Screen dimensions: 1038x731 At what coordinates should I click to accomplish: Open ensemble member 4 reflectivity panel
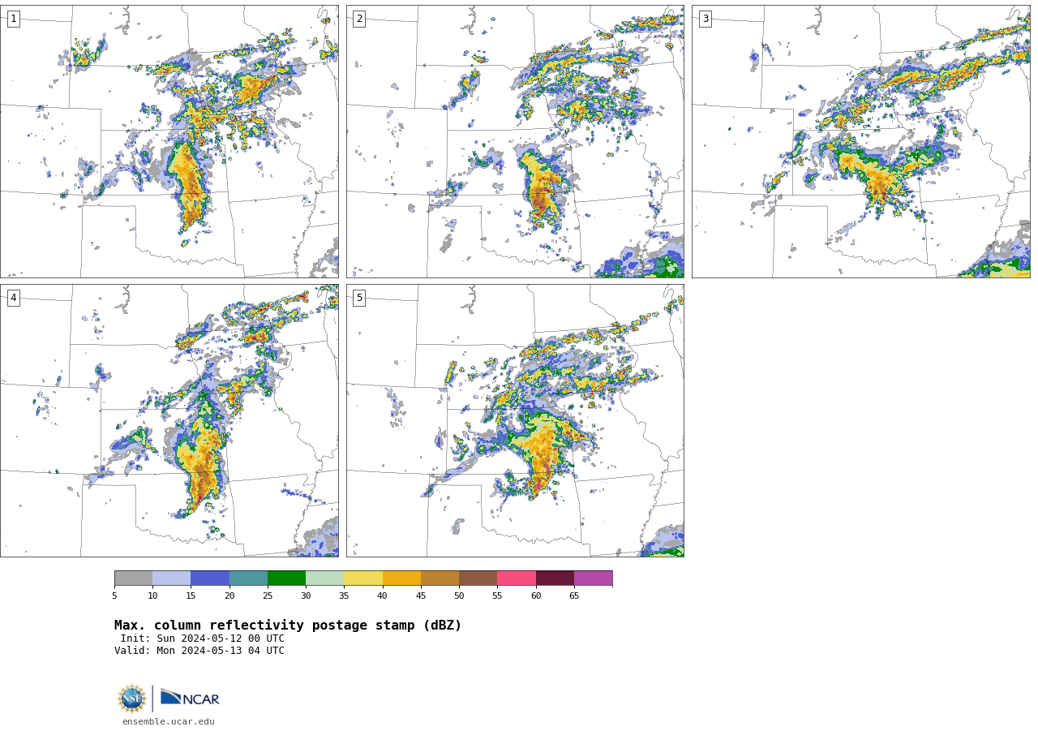tap(169, 420)
